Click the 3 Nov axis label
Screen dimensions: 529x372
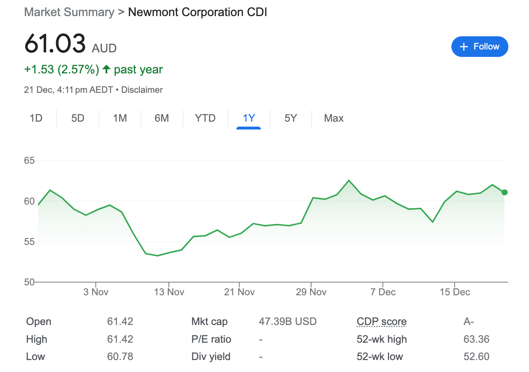(x=96, y=292)
